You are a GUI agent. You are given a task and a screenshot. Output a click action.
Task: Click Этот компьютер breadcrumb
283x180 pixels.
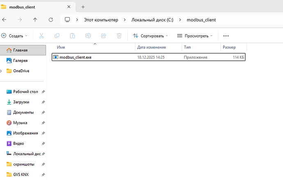coord(101,20)
